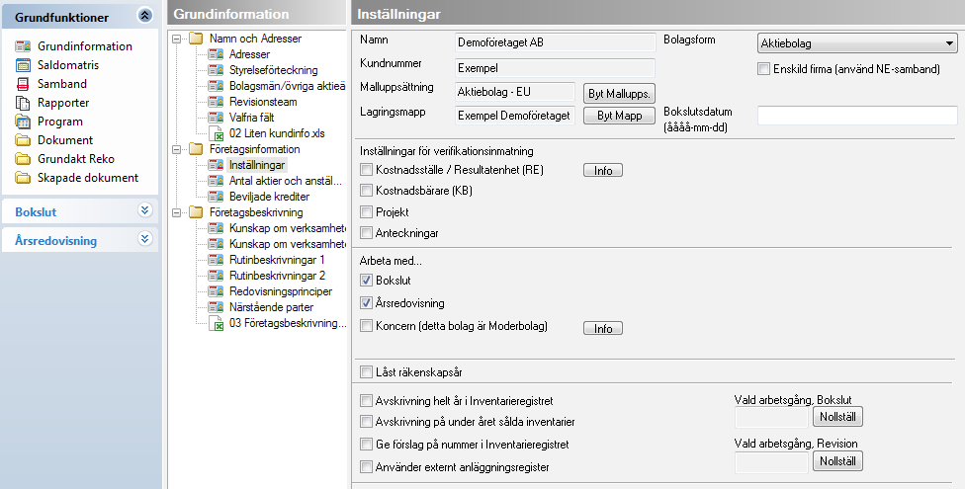Click Vald arbetsgång, Bokslut field

(x=772, y=418)
